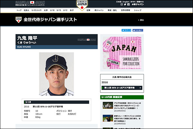Open the Samurai Goods Pink Collection banner
Screen dimensions: 193x129
122,53
